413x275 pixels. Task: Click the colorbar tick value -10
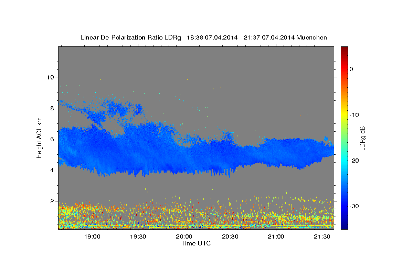pyautogui.click(x=354, y=115)
